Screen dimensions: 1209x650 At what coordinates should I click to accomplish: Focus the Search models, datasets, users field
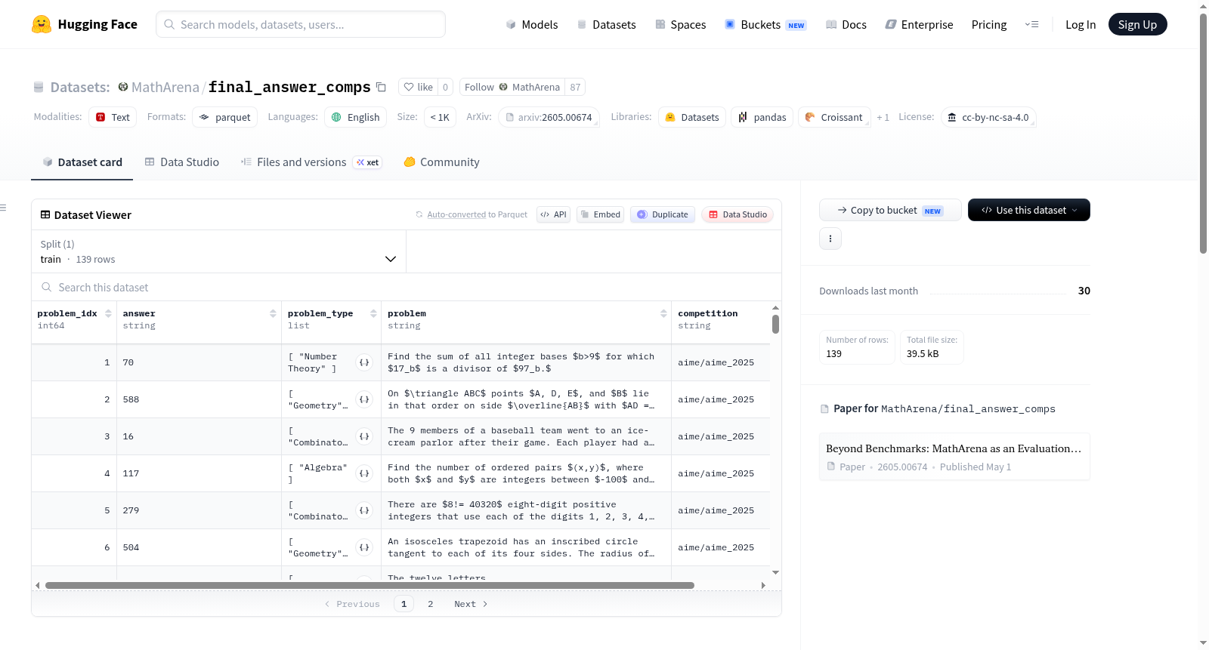(301, 24)
